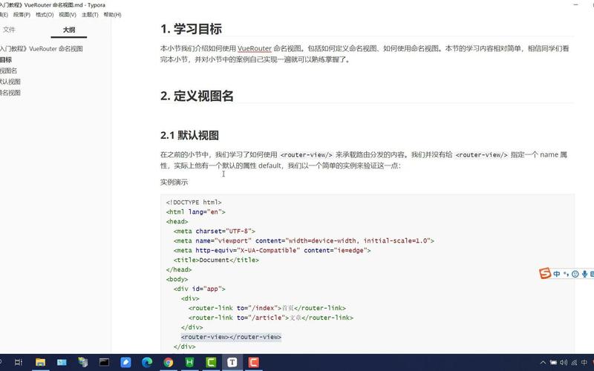Click the heading 2. 定义视图名
The width and height of the screenshot is (594, 371).
tap(197, 96)
